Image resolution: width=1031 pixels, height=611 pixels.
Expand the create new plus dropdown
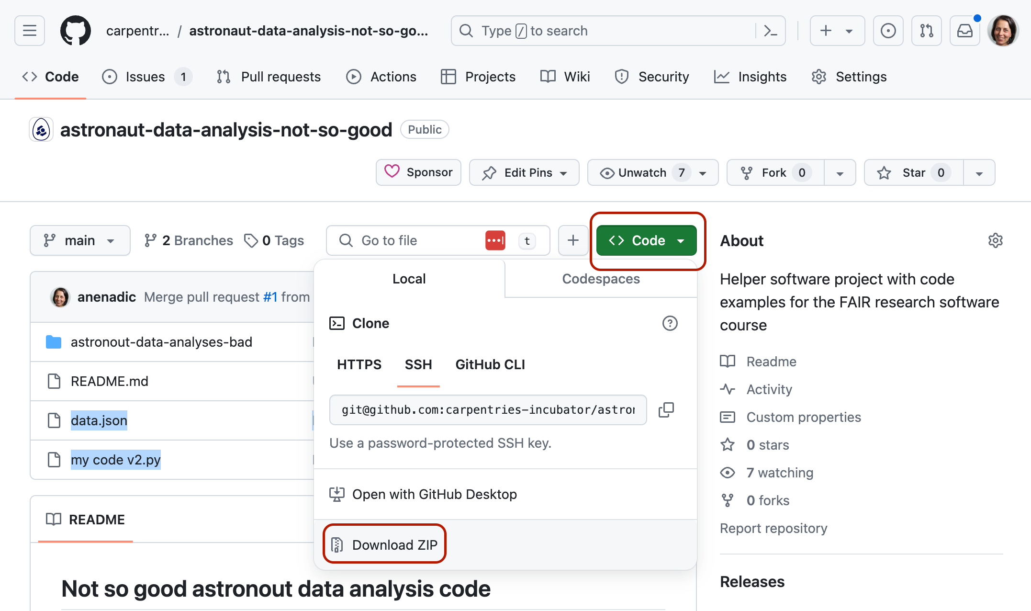point(837,31)
